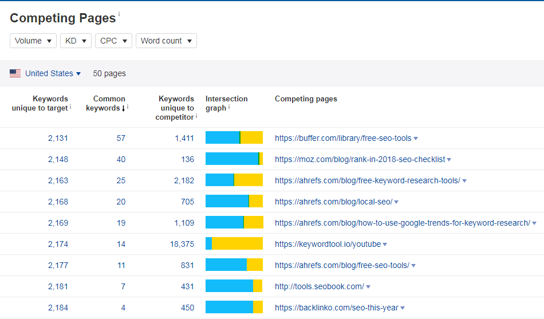544x319 pixels.
Task: Expand dropdown arrow after moz.com URL
Action: (449, 160)
